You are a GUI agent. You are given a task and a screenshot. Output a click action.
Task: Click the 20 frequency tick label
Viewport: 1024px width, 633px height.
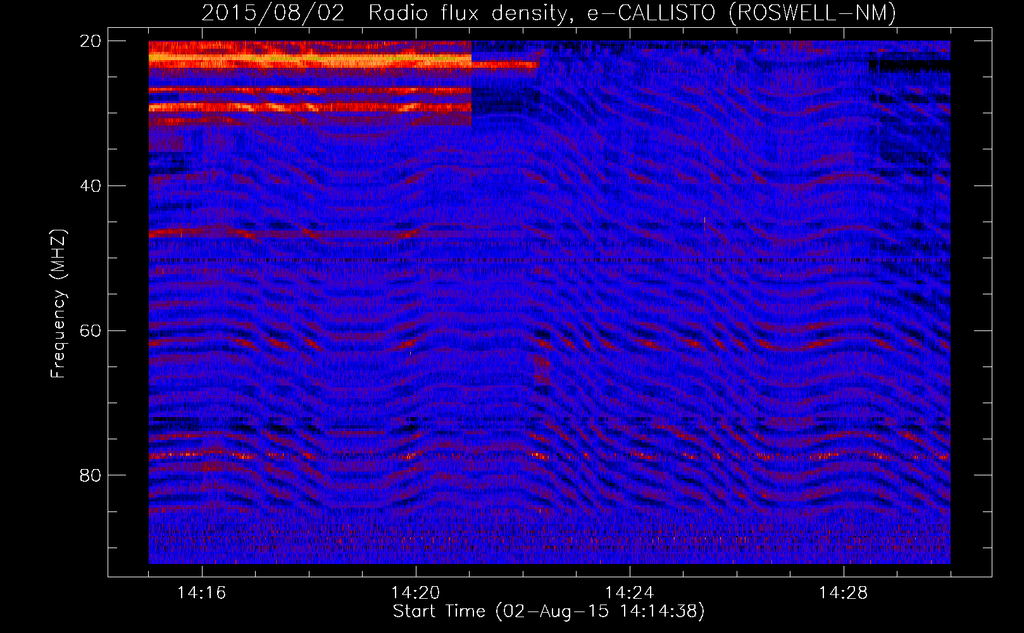click(91, 41)
